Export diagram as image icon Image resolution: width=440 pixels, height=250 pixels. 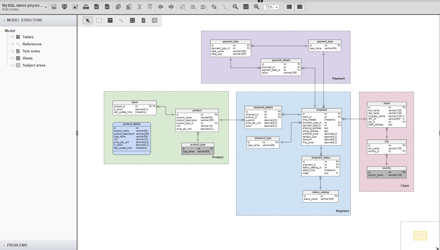coord(75,7)
